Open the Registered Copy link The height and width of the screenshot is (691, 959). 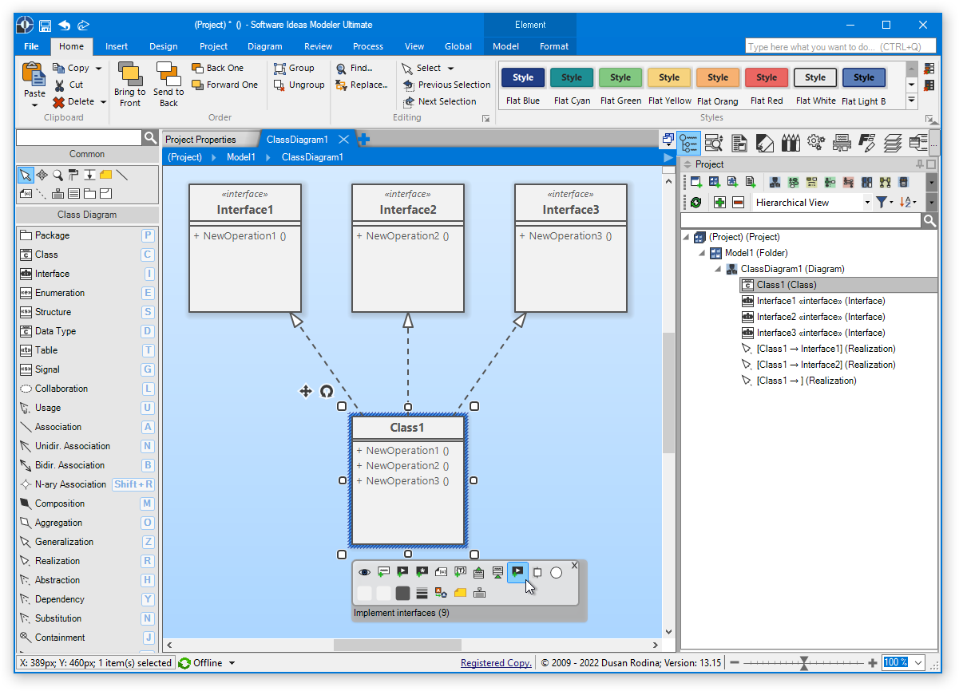tap(496, 663)
